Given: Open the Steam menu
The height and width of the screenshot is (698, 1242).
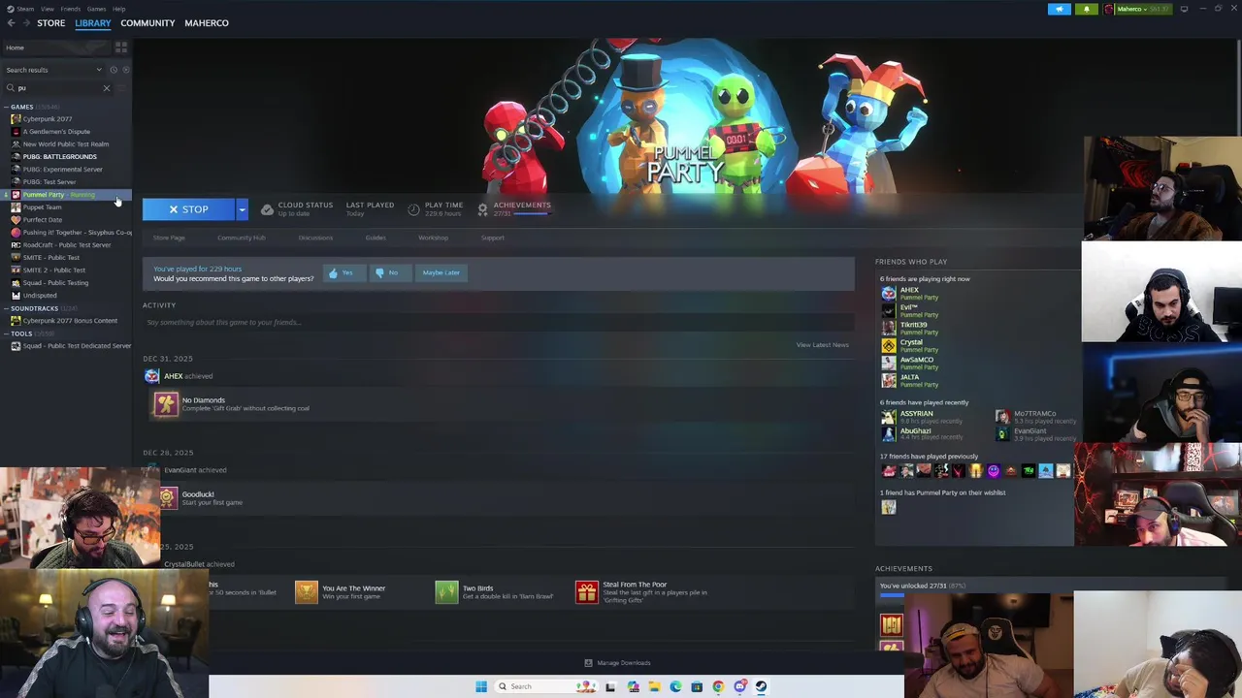Looking at the screenshot, I should (x=25, y=9).
